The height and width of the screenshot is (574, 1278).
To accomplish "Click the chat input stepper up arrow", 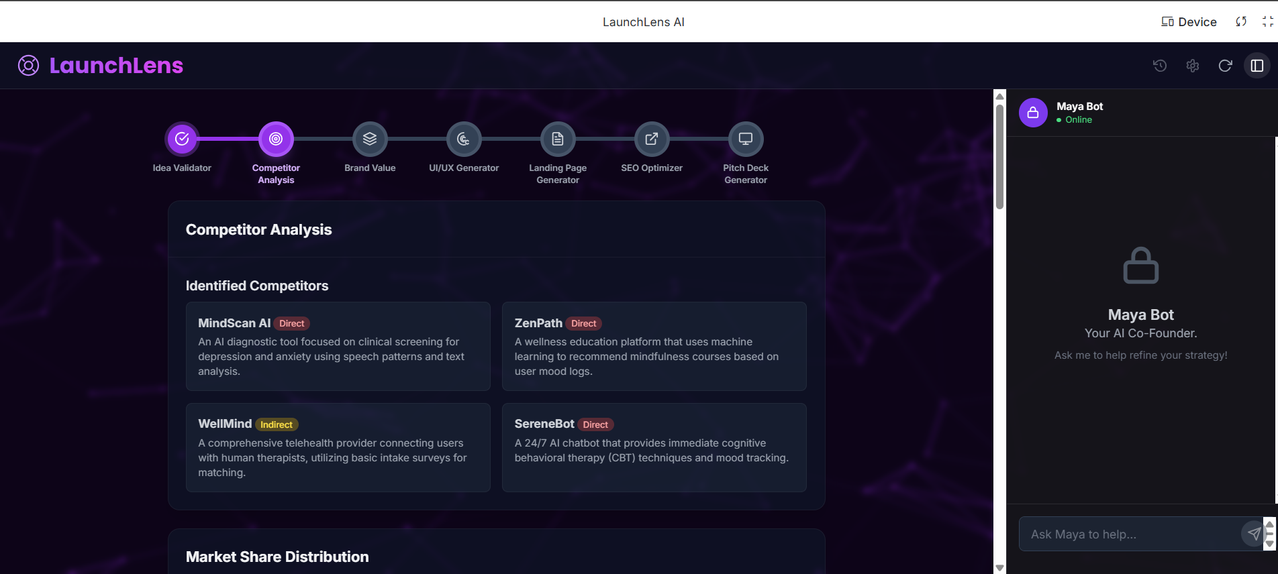I will coord(1269,524).
